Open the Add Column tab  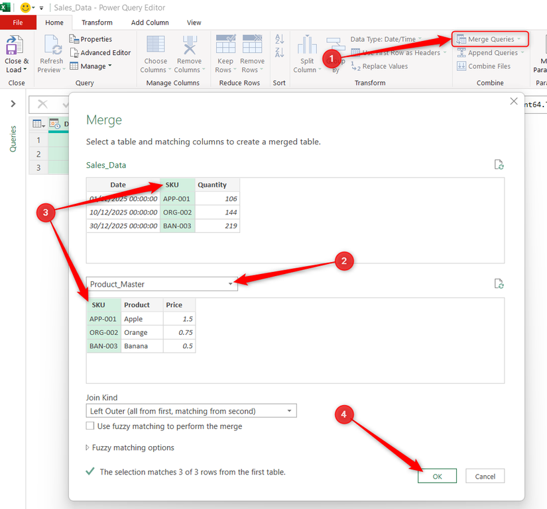[x=150, y=23]
